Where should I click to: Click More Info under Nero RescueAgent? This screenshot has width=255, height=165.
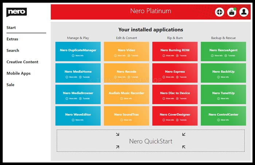tap(217, 56)
